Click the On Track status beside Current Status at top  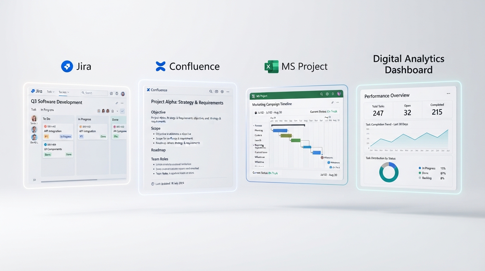(x=332, y=112)
